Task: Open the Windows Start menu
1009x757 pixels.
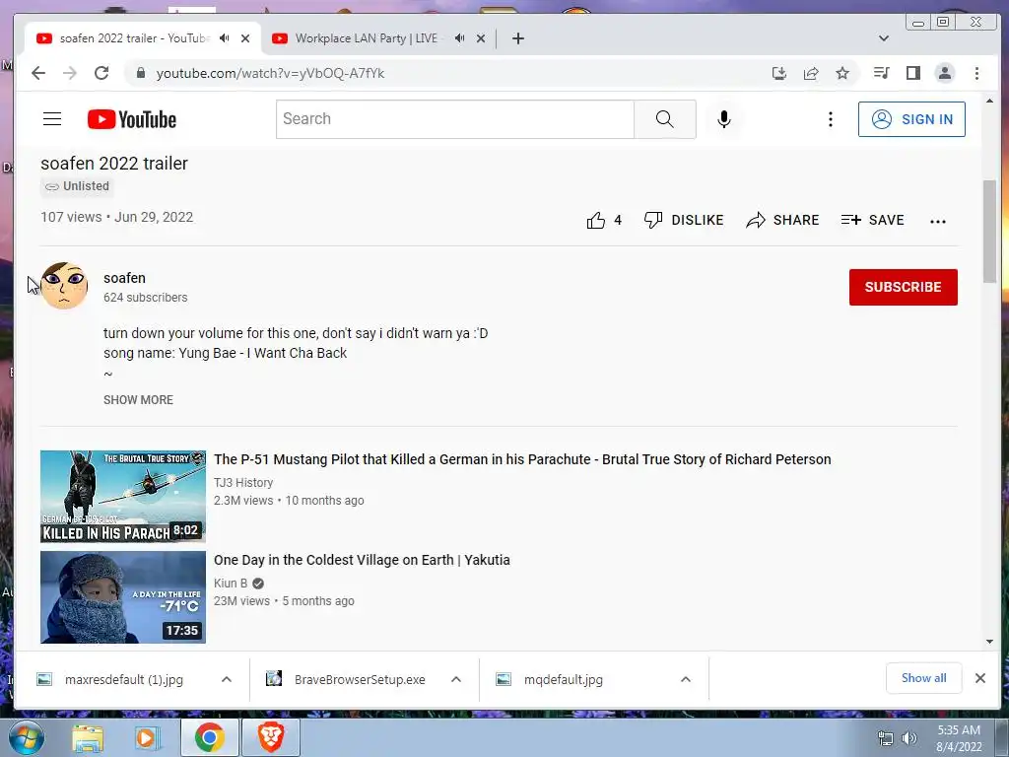Action: [27, 737]
